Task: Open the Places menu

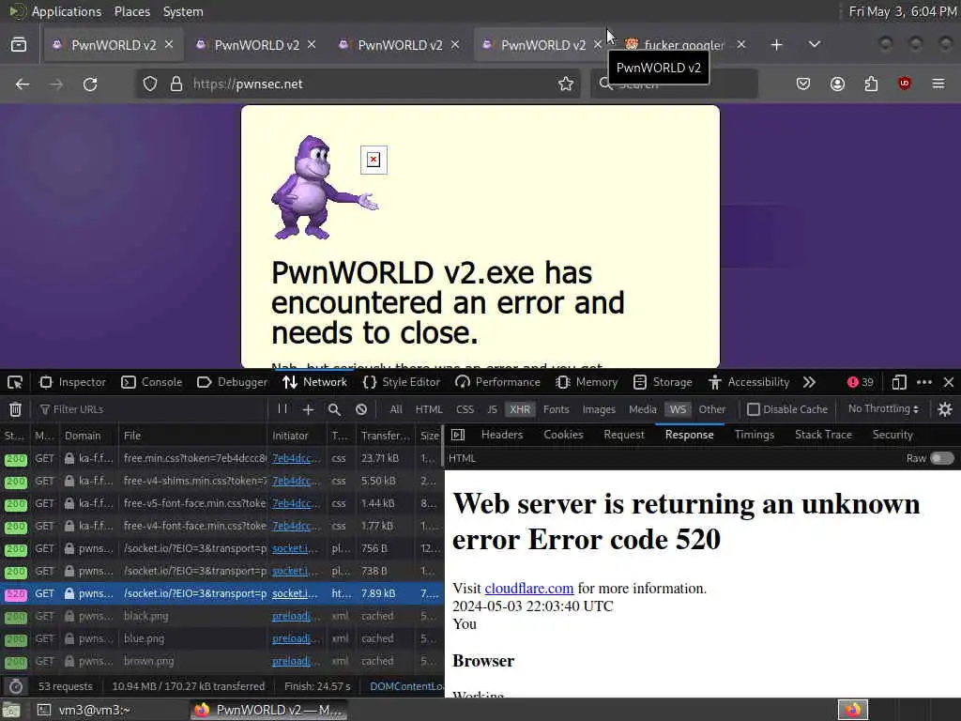Action: (x=132, y=11)
